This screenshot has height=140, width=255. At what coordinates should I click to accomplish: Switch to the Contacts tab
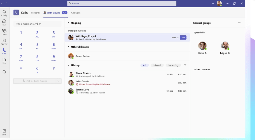pyautogui.click(x=76, y=13)
